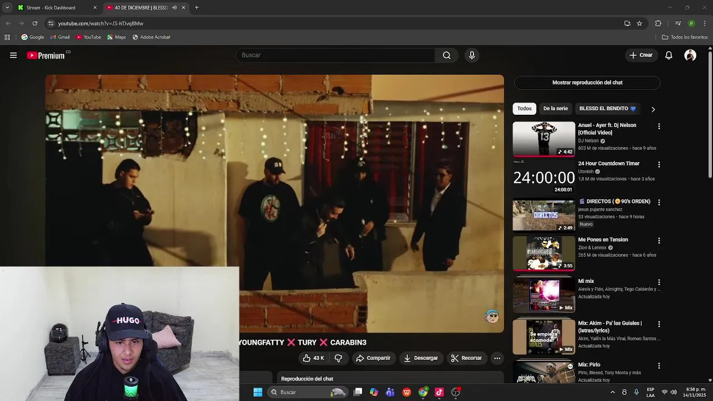Image resolution: width=713 pixels, height=401 pixels.
Task: Open the volume icon in system tray
Action: [675, 392]
